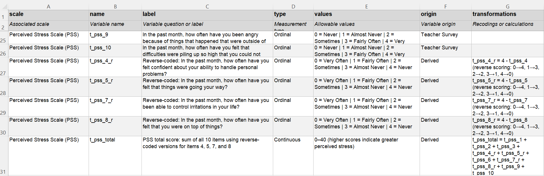
Task: Select the "Variable question or label" cell
Action: [207, 24]
